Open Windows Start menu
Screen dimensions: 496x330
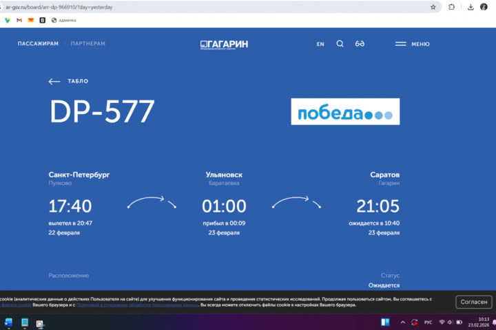8,322
